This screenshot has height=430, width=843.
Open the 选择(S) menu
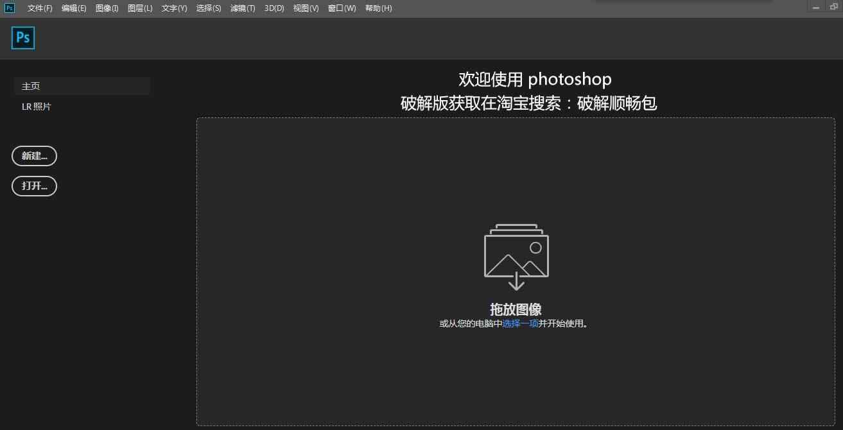(x=209, y=8)
